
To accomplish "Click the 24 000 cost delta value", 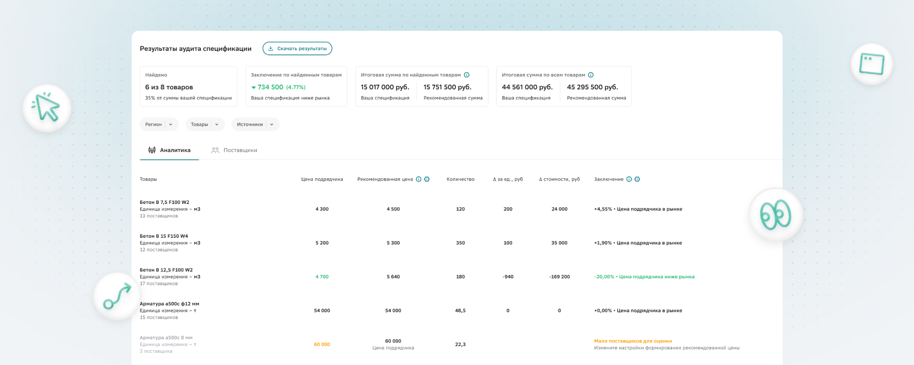I will [x=559, y=209].
